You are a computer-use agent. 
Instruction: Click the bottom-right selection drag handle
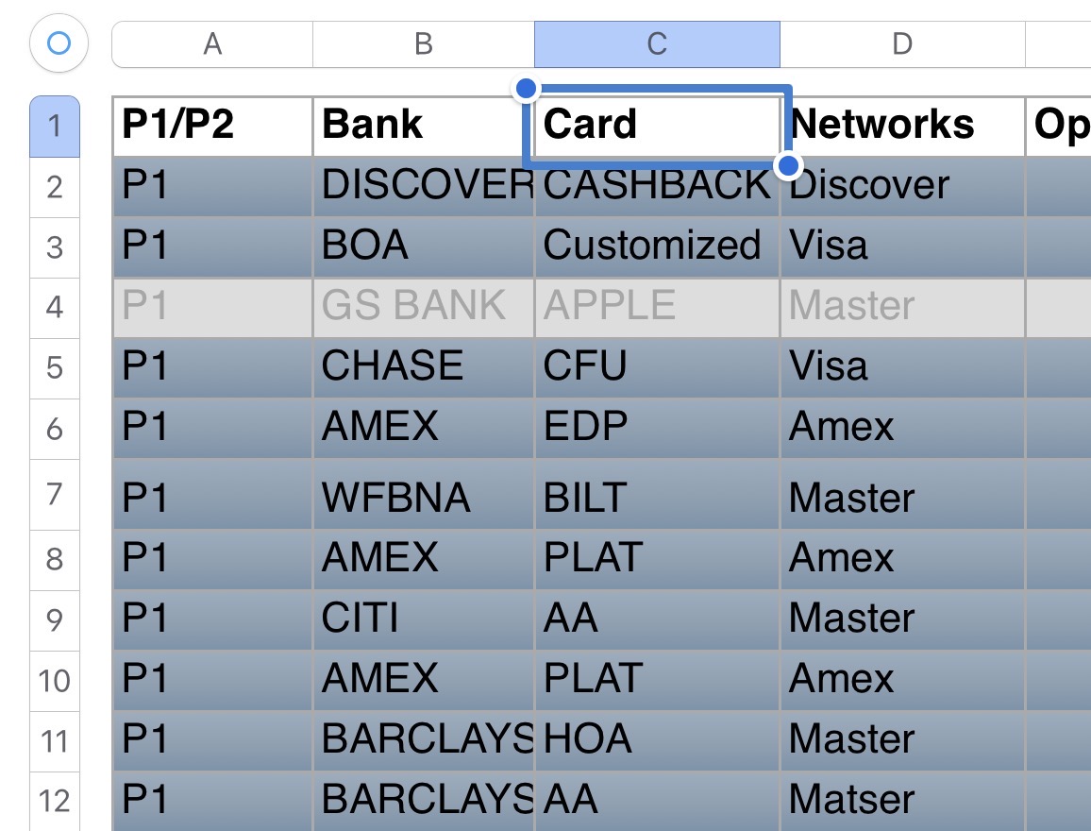(787, 167)
